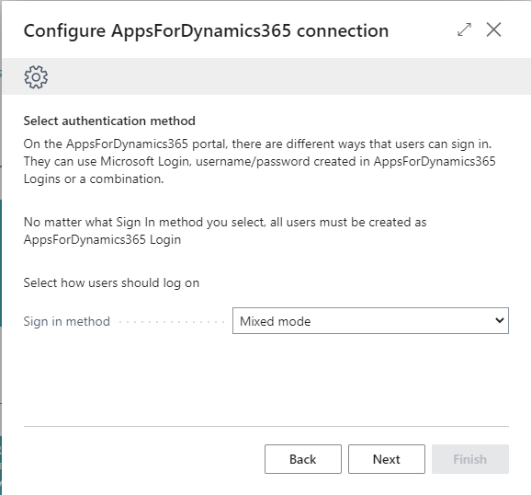Go back with the Back button
531x495 pixels.
click(303, 459)
